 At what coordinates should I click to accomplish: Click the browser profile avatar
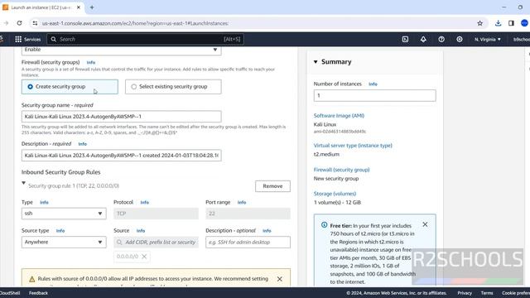click(x=524, y=23)
